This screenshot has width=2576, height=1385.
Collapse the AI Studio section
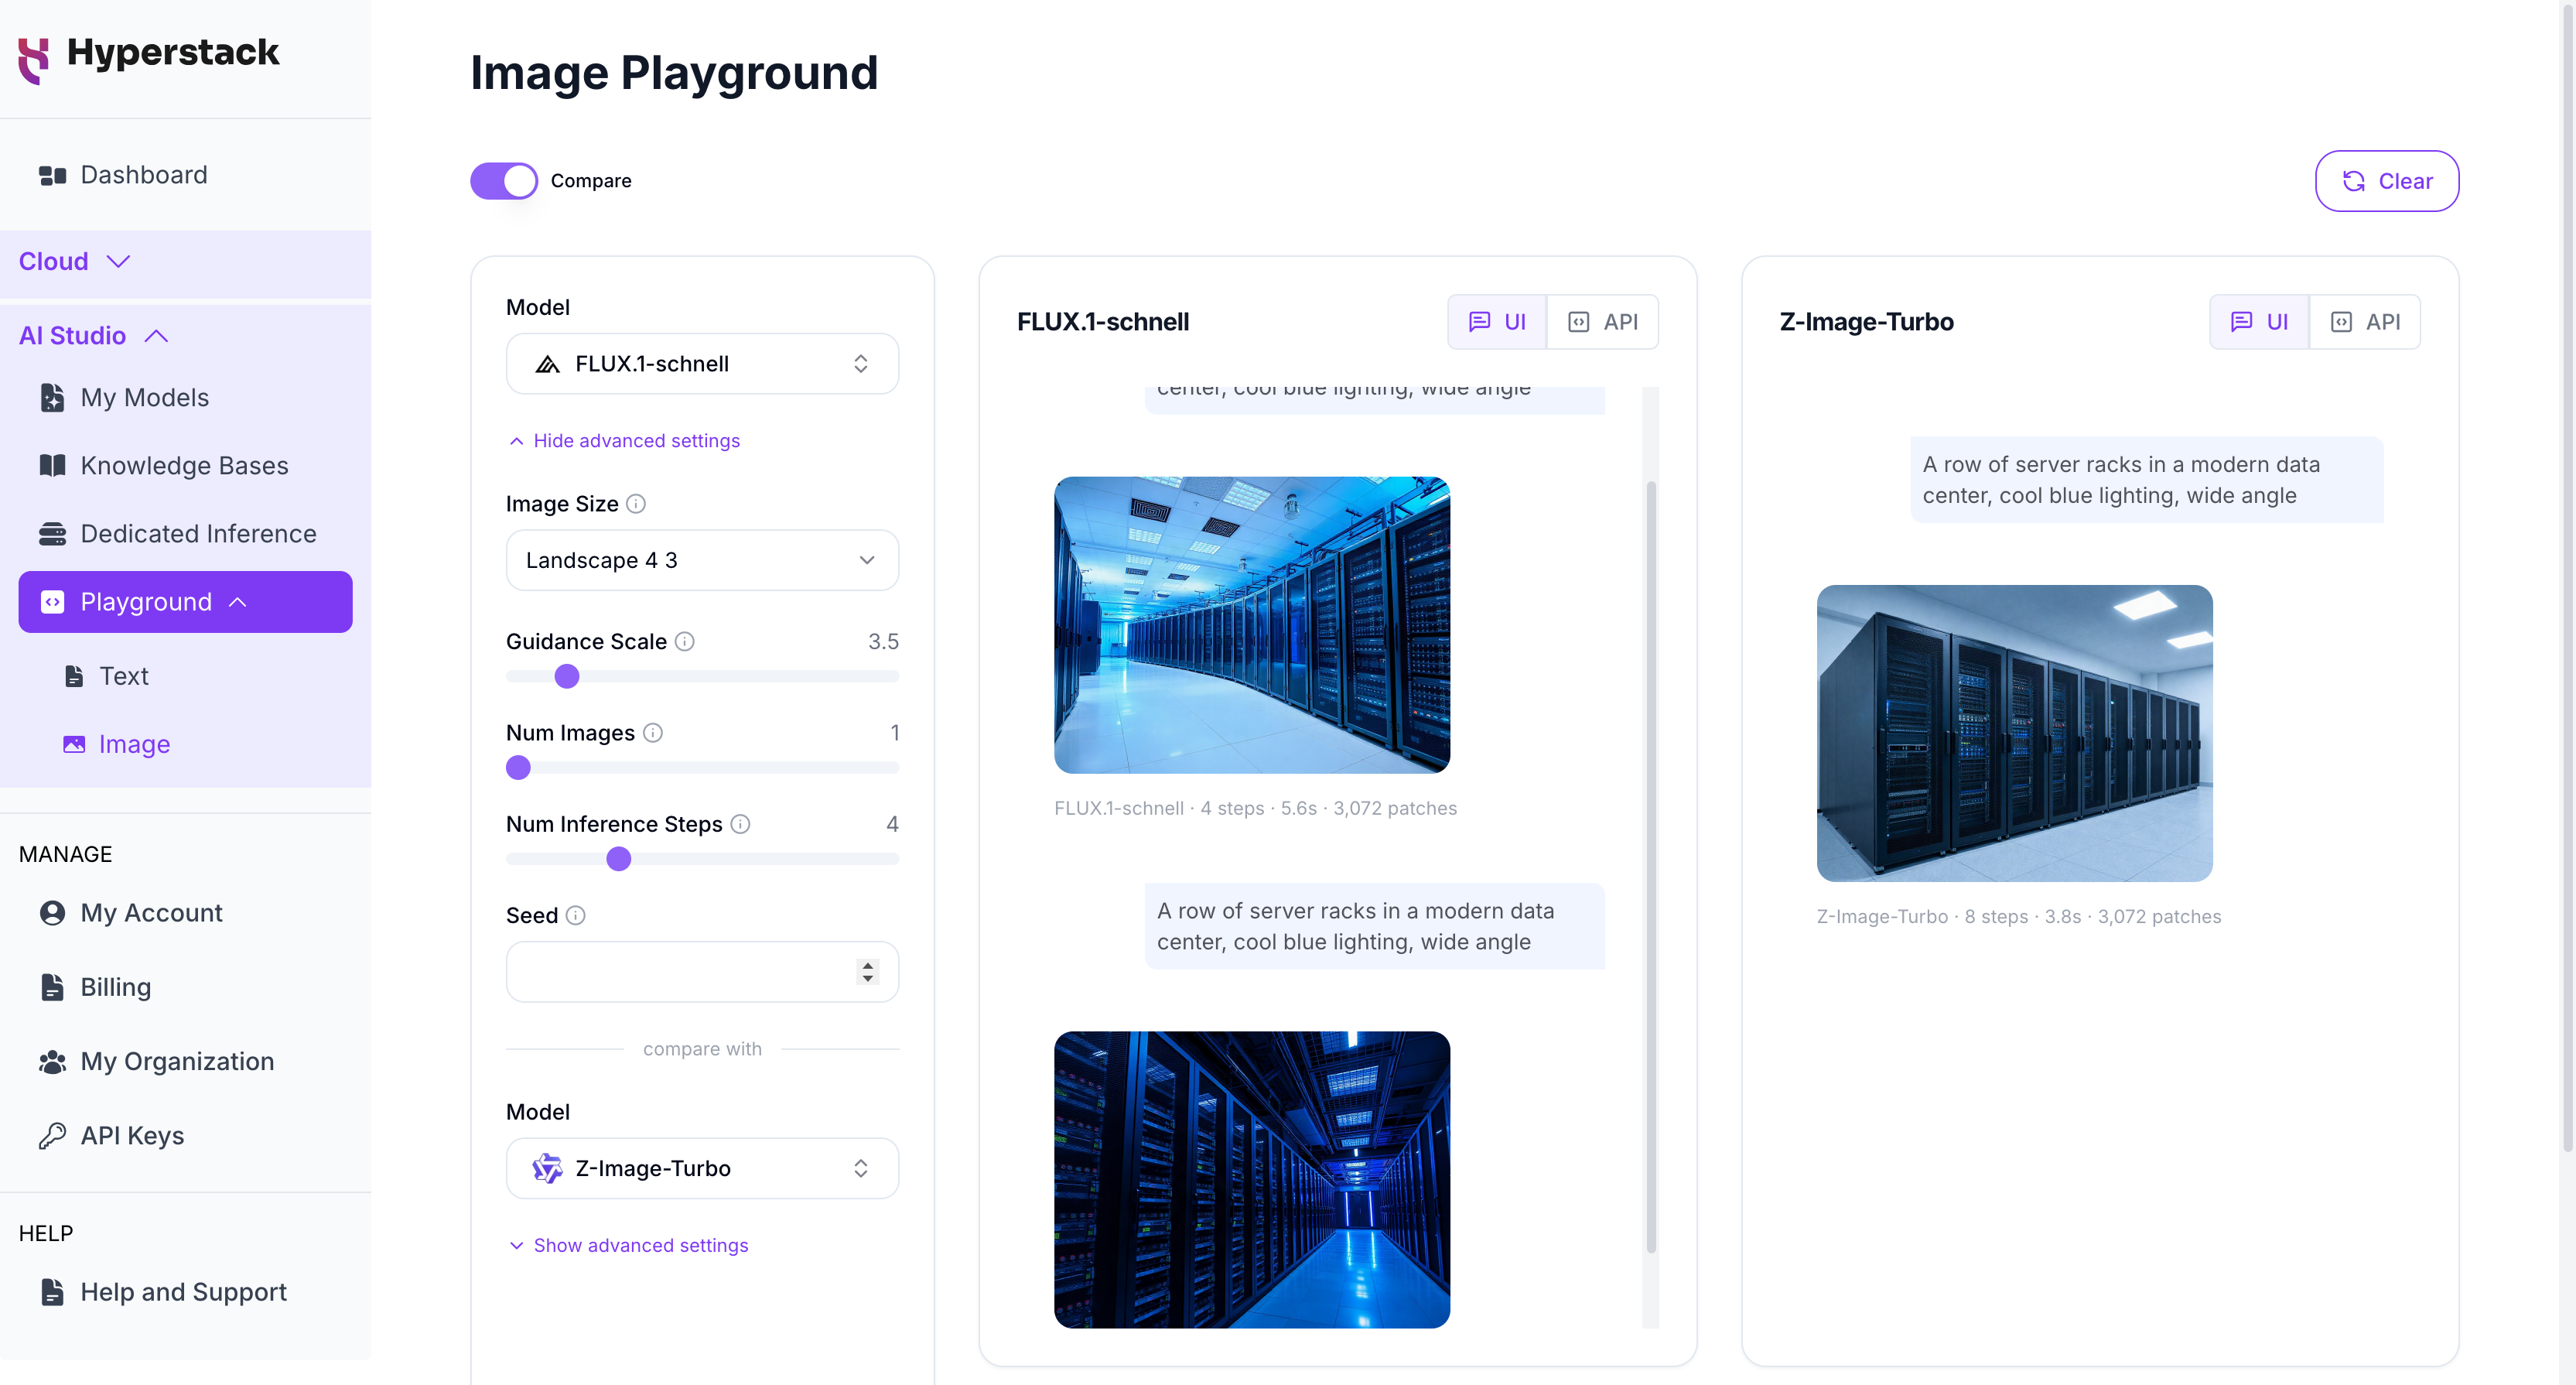point(156,336)
